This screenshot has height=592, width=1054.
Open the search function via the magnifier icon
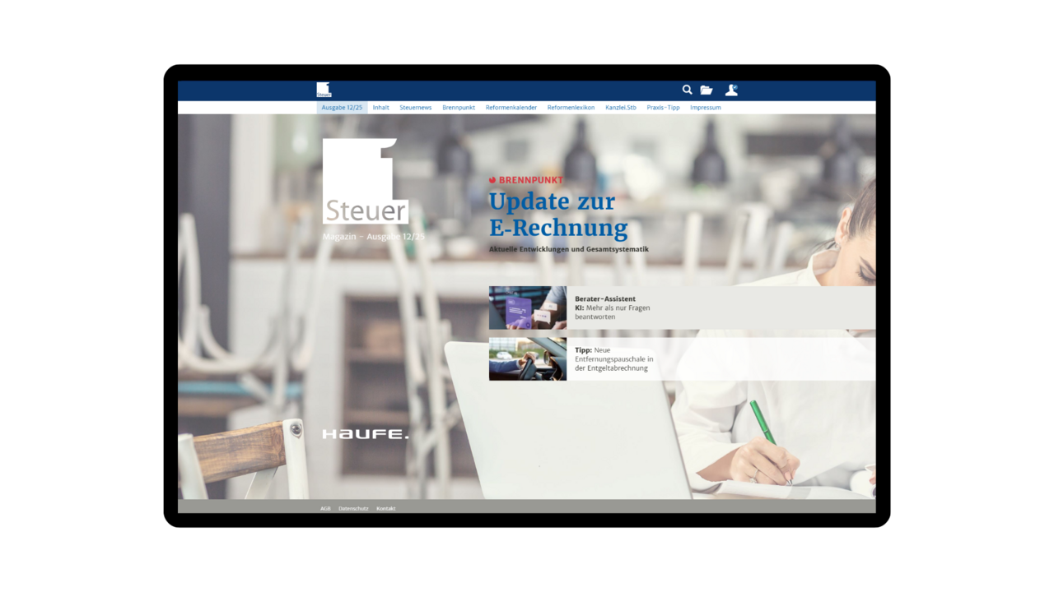pos(688,90)
